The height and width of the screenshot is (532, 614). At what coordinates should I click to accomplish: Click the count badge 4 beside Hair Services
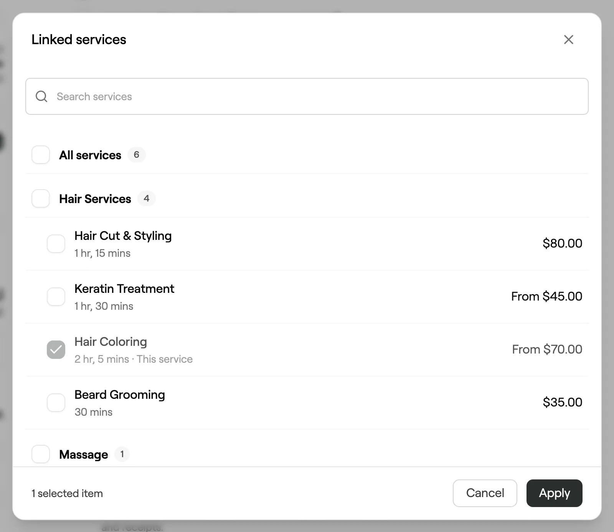[146, 198]
